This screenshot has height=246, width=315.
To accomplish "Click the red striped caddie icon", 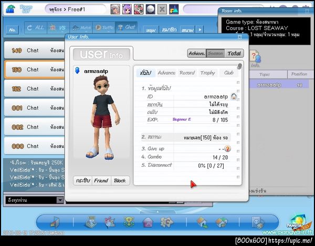I will (x=139, y=9).
